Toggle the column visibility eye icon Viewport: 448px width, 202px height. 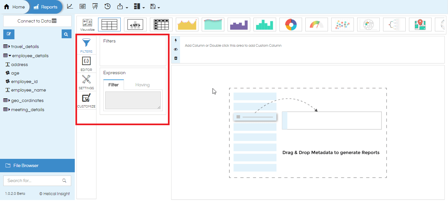[176, 49]
